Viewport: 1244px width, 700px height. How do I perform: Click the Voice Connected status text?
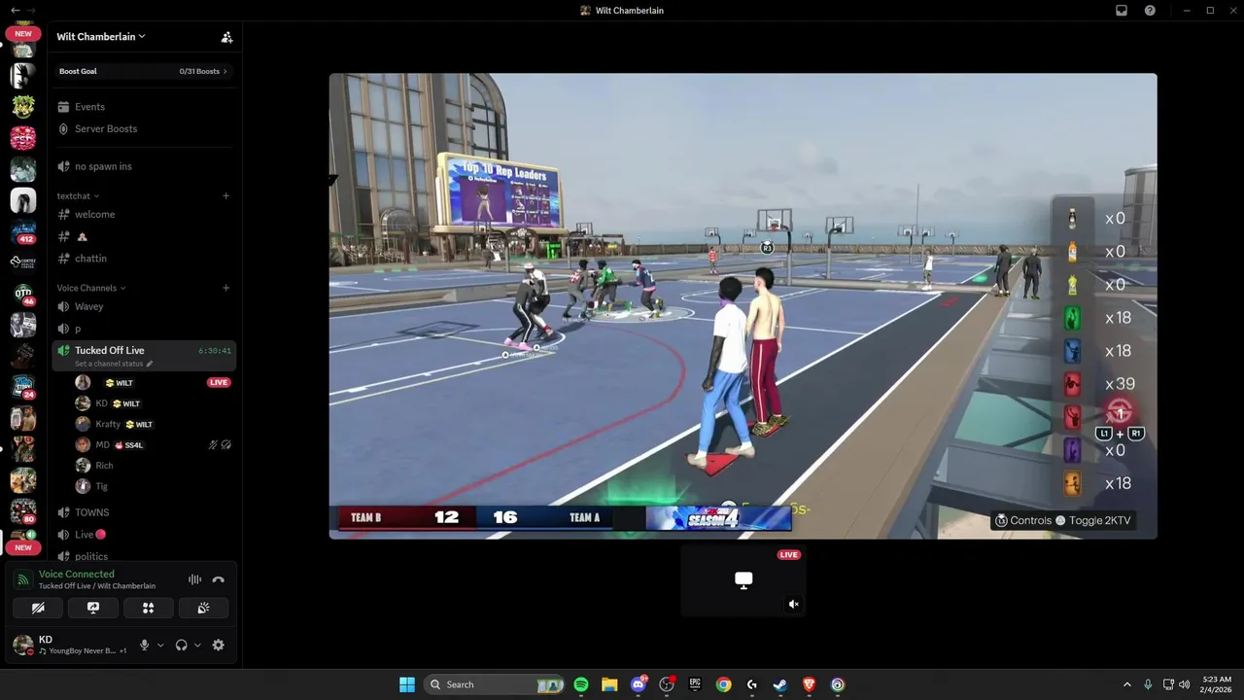click(76, 574)
